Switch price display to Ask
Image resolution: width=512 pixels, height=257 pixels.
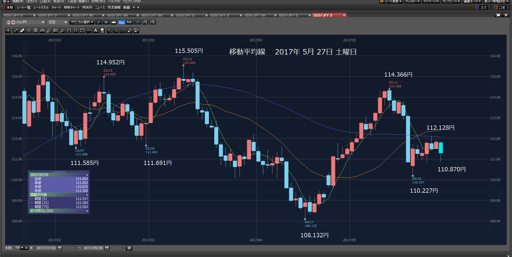pyautogui.click(x=129, y=22)
